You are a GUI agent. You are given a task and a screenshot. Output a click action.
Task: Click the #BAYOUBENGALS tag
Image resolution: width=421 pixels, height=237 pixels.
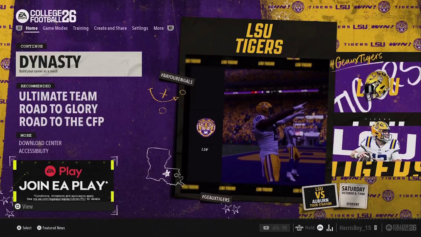coord(177,78)
